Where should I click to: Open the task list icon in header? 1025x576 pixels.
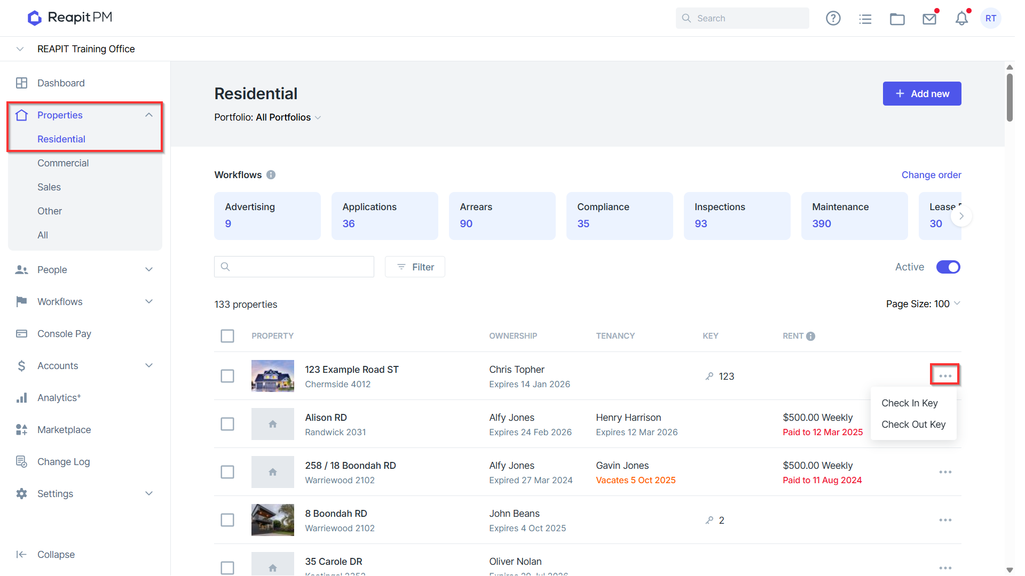pos(865,19)
